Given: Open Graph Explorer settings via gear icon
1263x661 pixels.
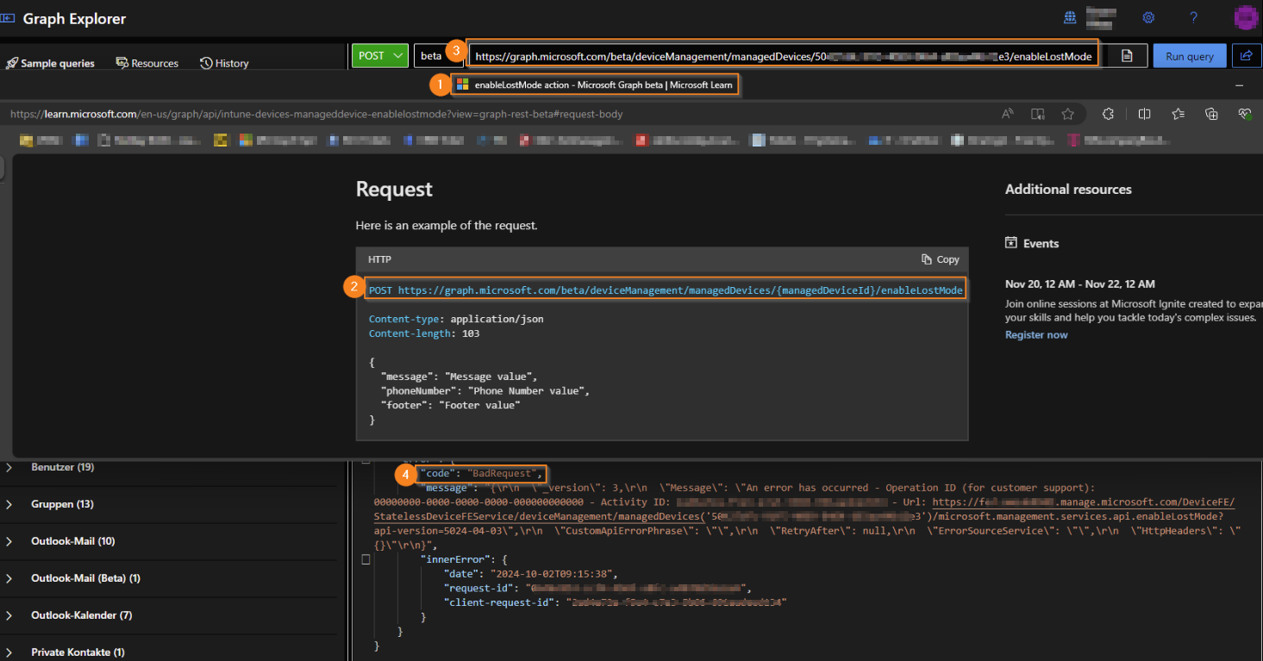Looking at the screenshot, I should (x=1148, y=17).
